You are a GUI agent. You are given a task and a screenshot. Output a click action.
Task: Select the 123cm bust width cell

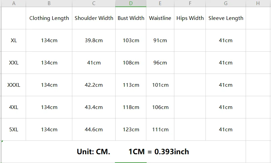131,130
